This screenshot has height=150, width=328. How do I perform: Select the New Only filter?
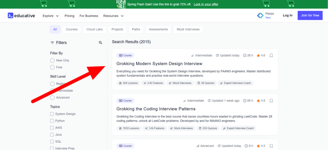pos(52,61)
